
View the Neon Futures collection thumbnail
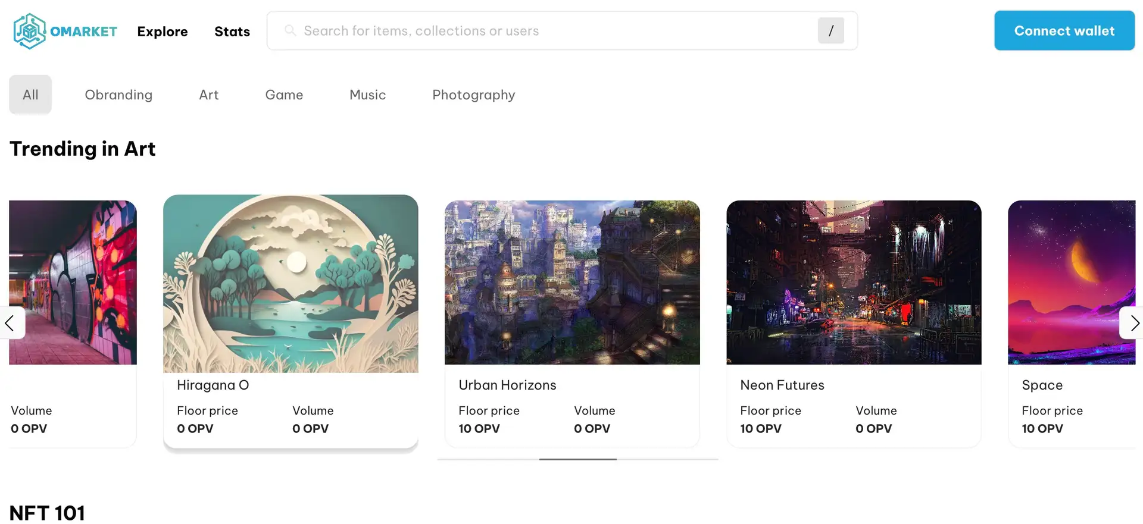pyautogui.click(x=854, y=282)
